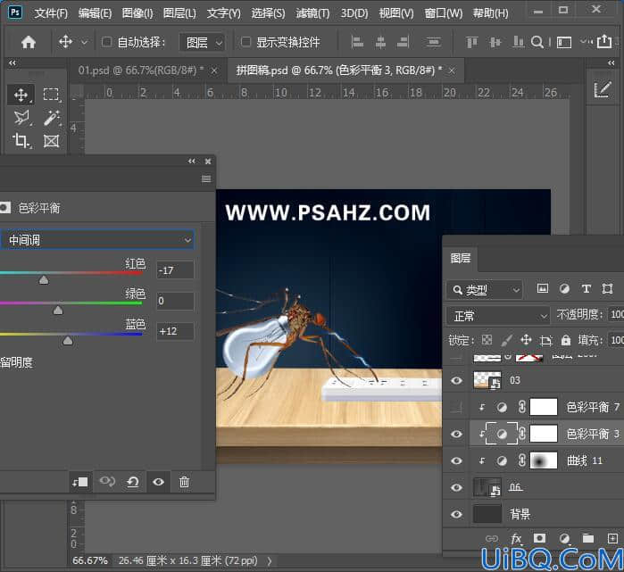Go to the Photoshop Home screen icon
The image size is (624, 572).
(29, 42)
